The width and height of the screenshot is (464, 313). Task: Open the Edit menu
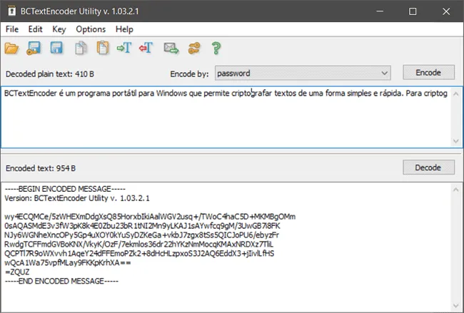(x=35, y=29)
